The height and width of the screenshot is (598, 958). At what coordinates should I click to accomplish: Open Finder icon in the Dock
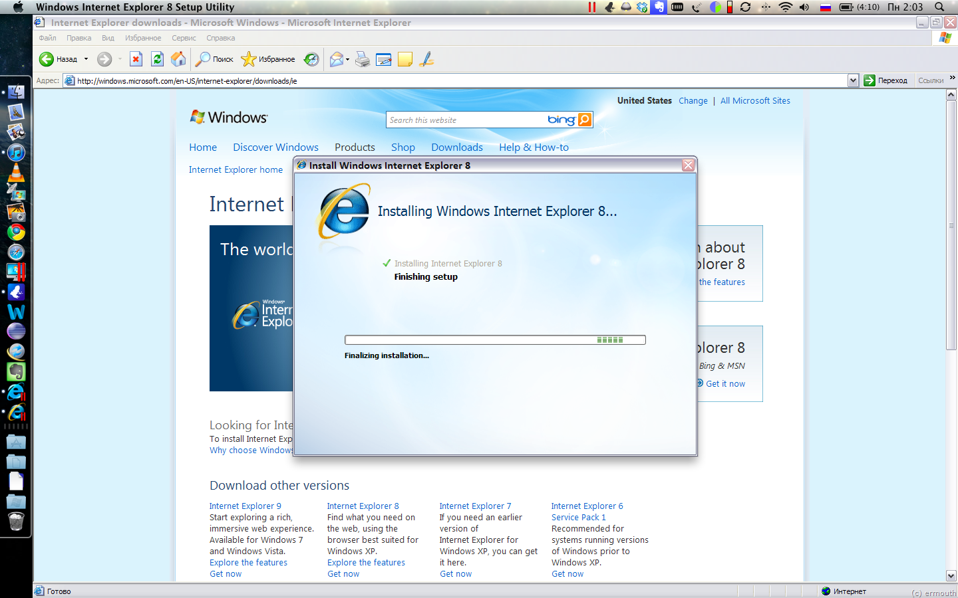(x=16, y=92)
